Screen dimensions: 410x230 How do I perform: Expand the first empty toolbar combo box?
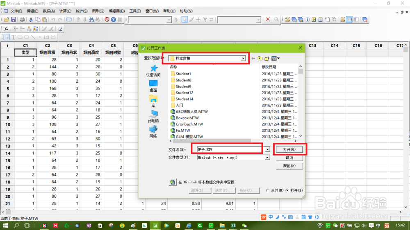pyautogui.click(x=169, y=20)
